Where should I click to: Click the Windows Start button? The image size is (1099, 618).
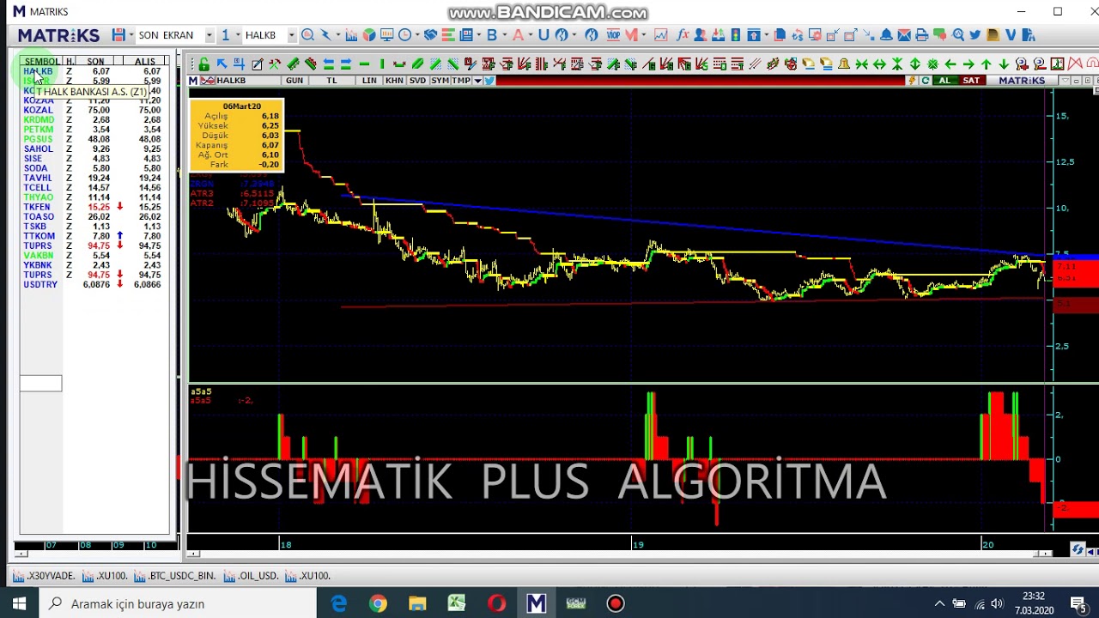(x=19, y=603)
